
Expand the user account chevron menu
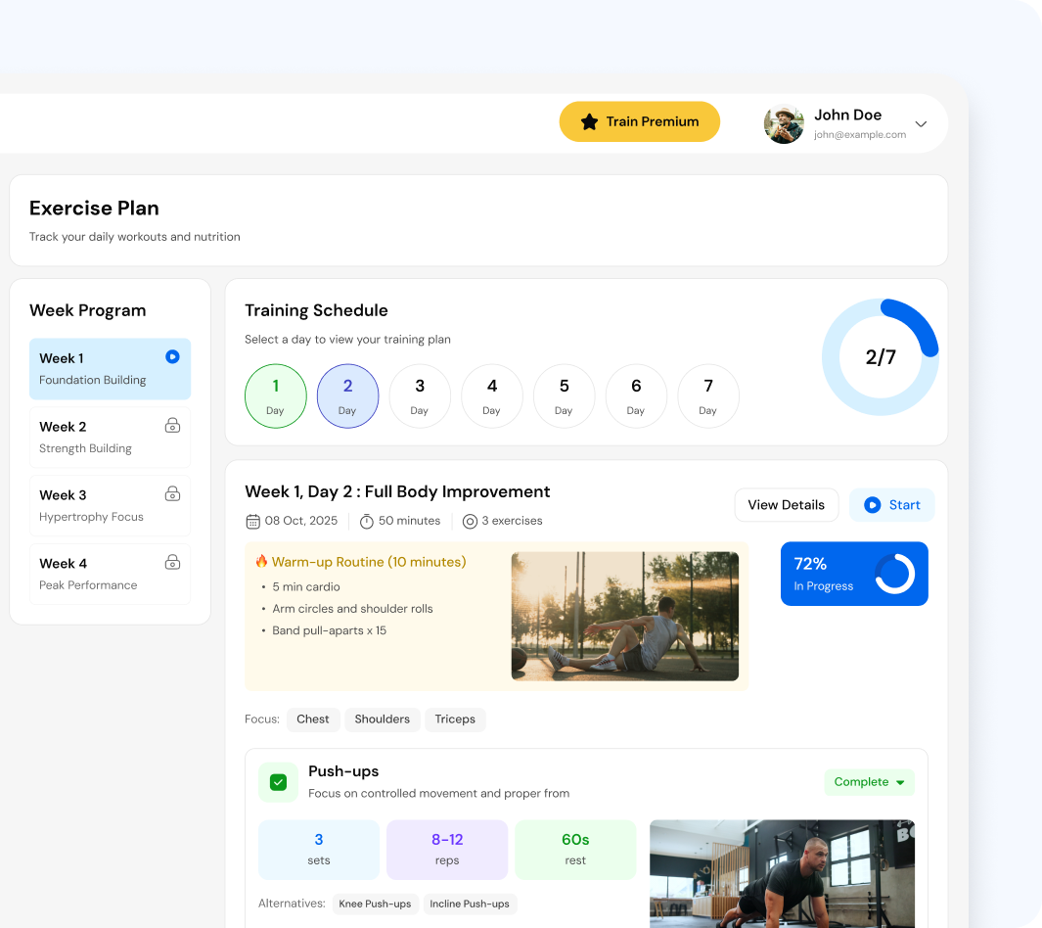[921, 124]
